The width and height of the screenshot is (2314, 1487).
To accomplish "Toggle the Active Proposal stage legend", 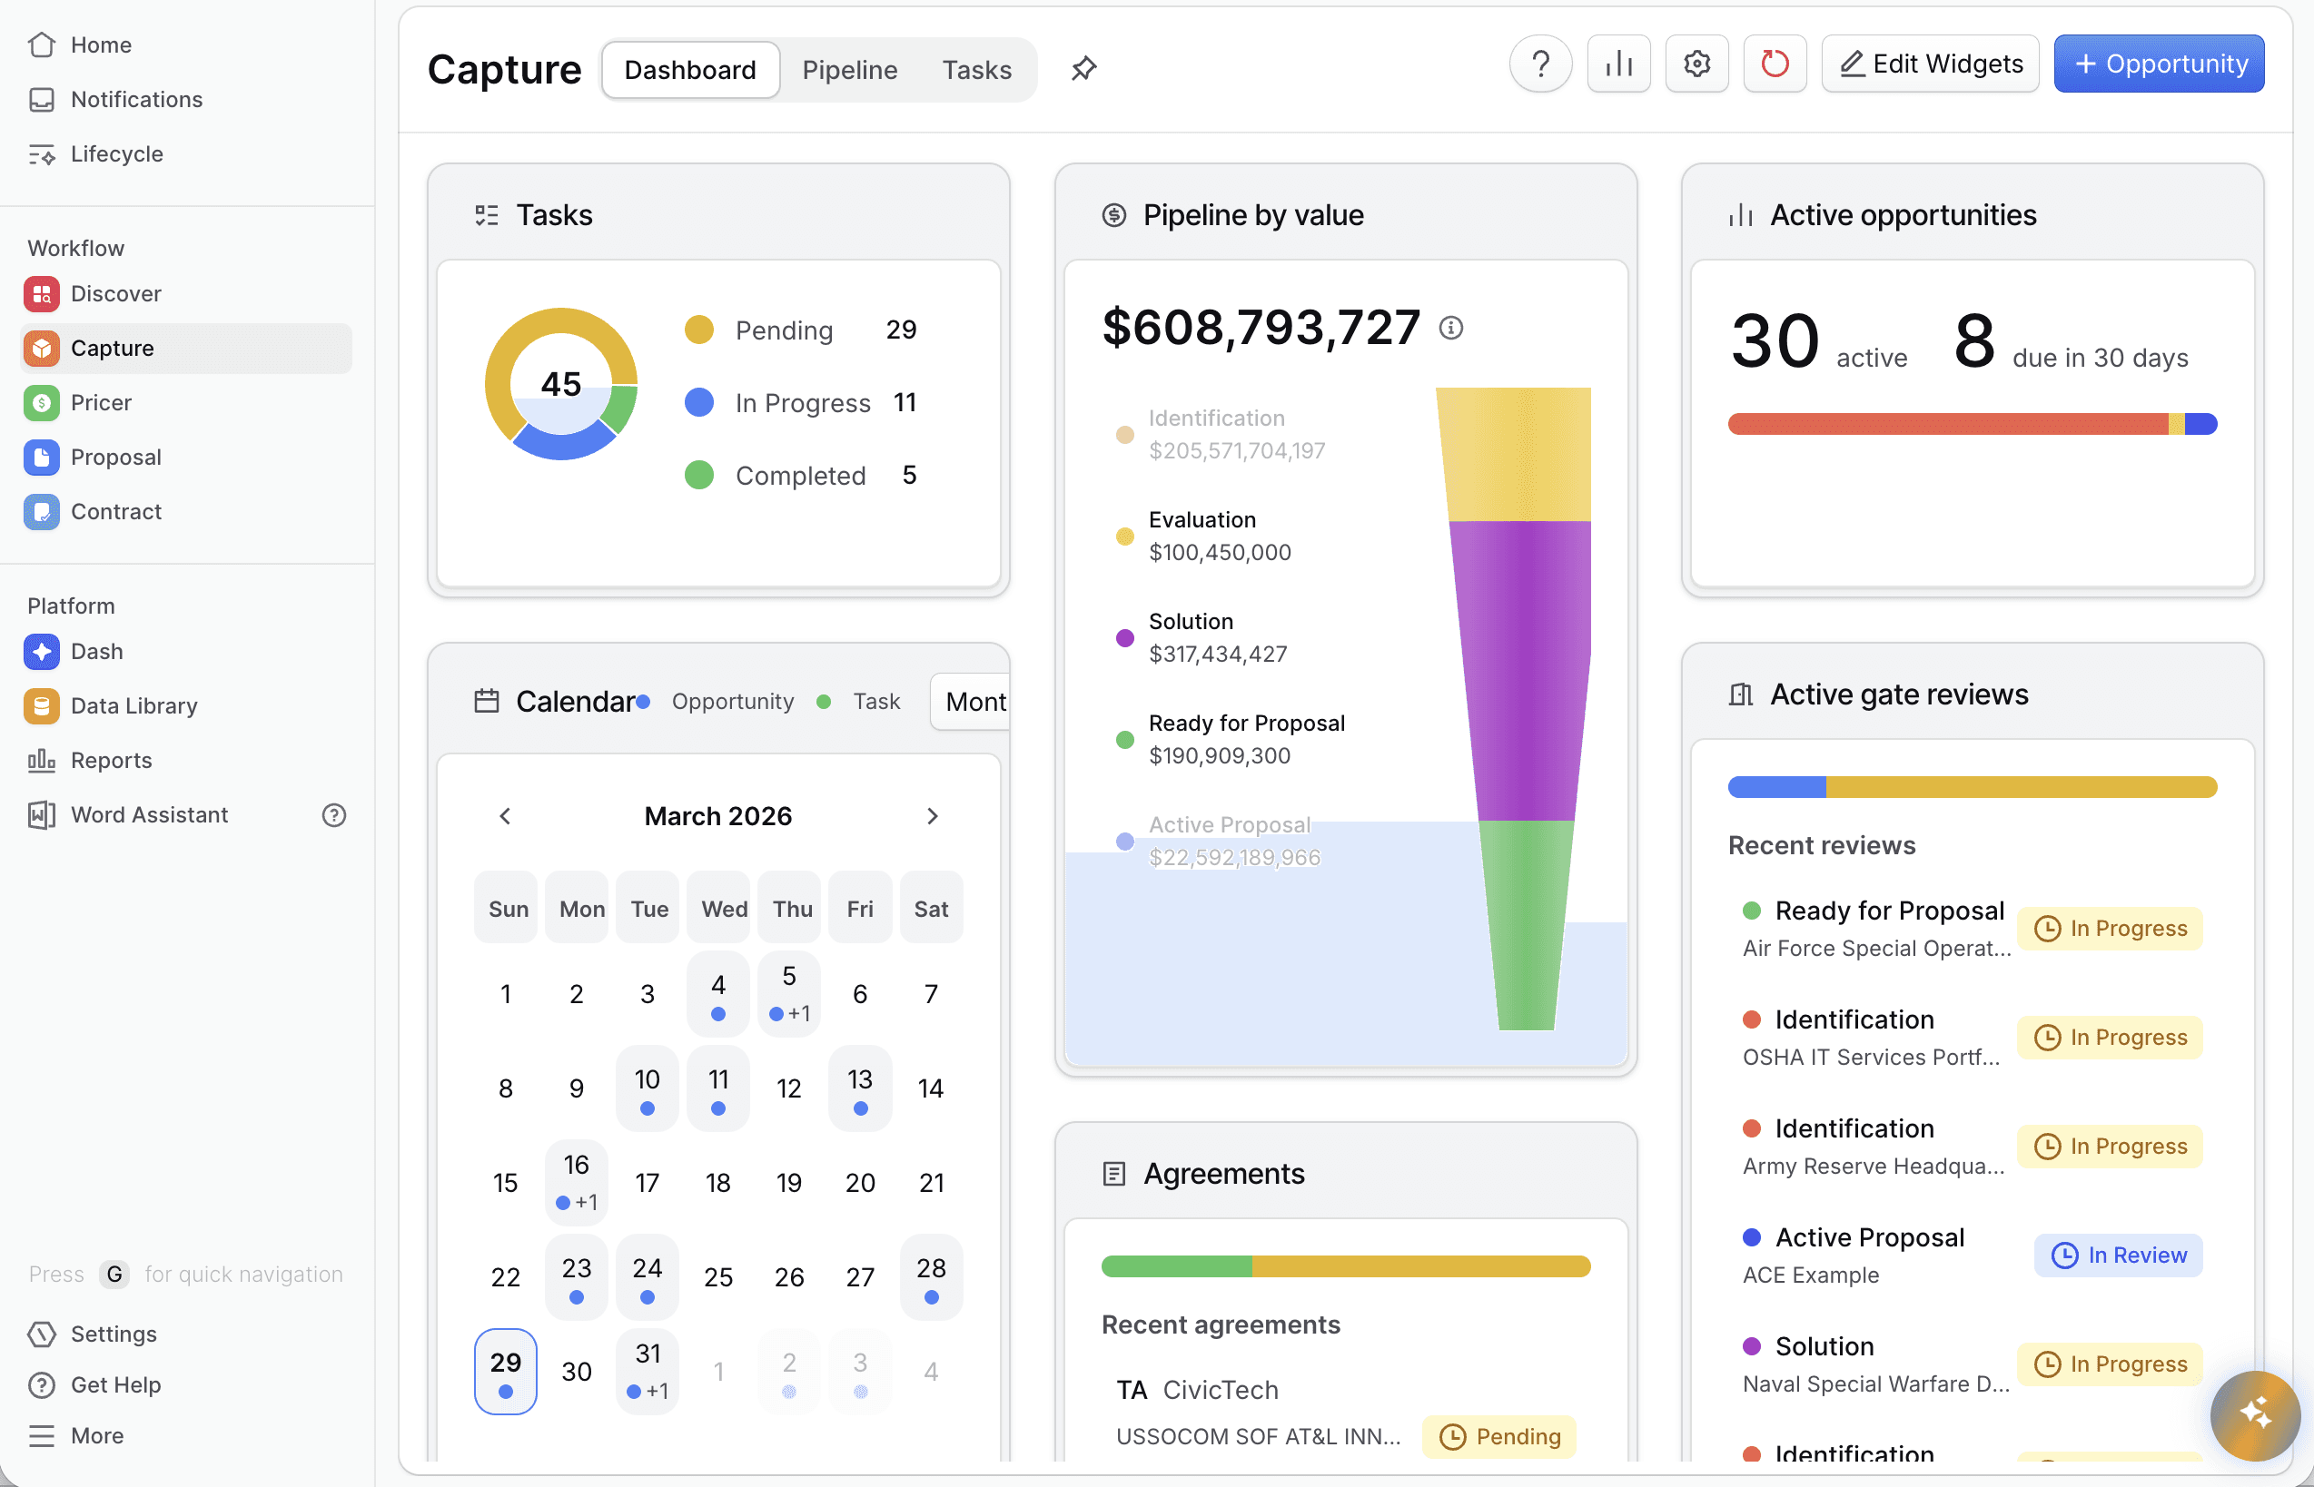I will pos(1228,841).
